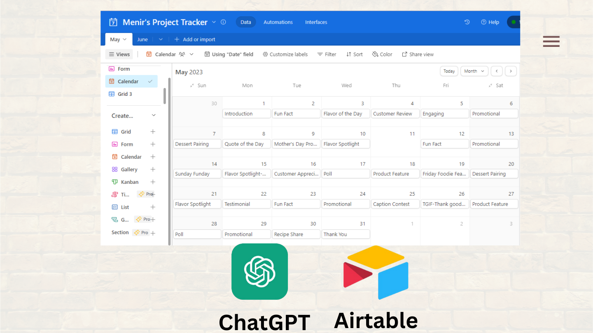Open the Calendar view name dropdown

[x=170, y=54]
